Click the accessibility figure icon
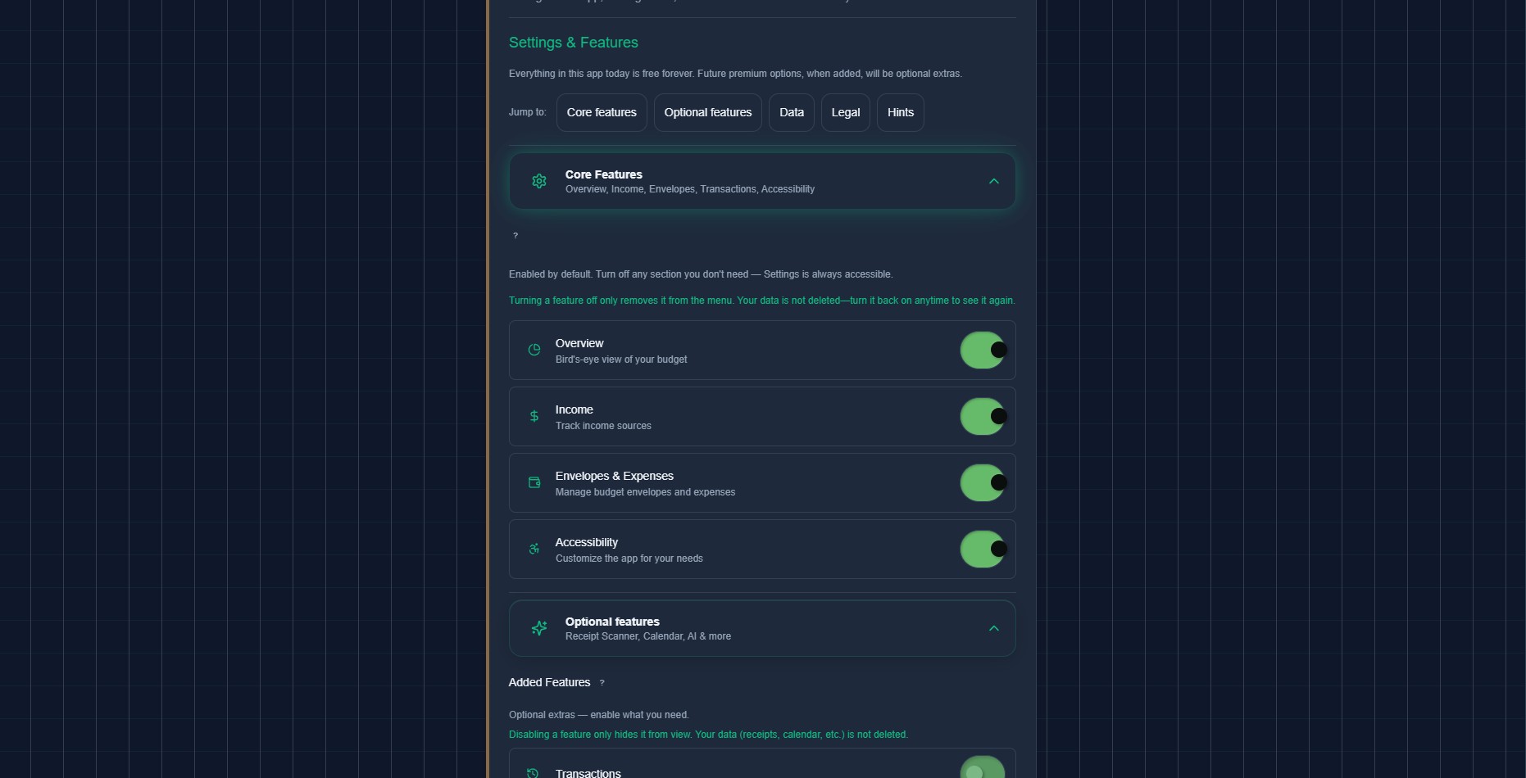1526x778 pixels. (x=534, y=549)
